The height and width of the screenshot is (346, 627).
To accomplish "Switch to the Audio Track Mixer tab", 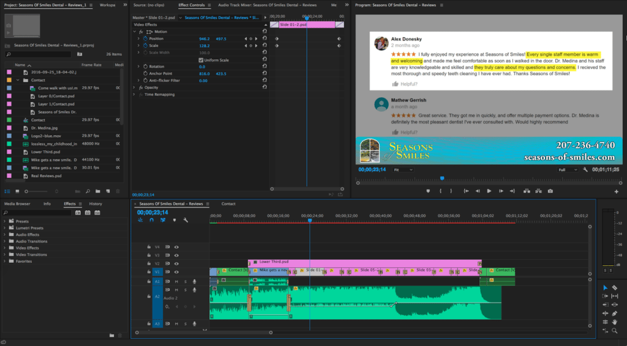I will point(267,5).
